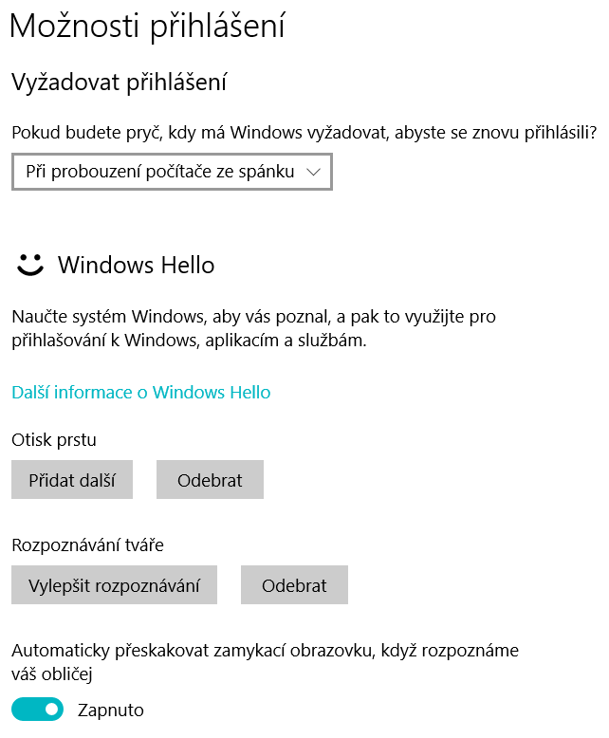Viewport: 609px width, 738px height.
Task: Expand the dropdown using its chevron arrow
Action: [315, 172]
